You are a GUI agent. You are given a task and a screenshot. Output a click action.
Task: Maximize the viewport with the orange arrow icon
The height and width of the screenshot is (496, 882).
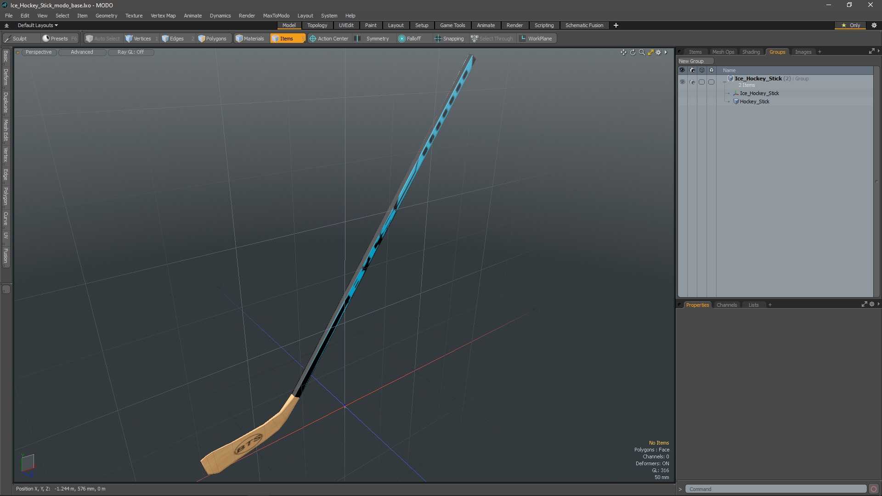[650, 52]
